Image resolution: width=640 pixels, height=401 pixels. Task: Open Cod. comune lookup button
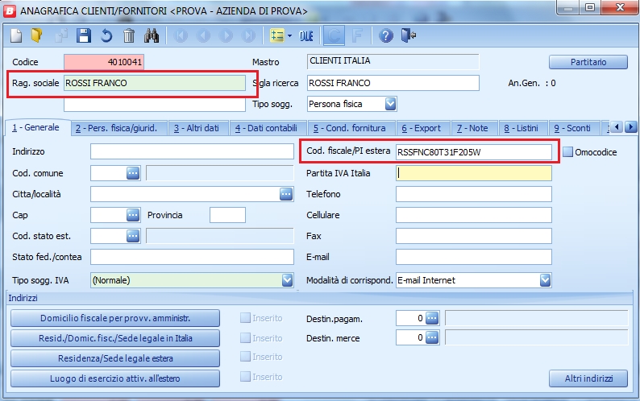coord(133,173)
